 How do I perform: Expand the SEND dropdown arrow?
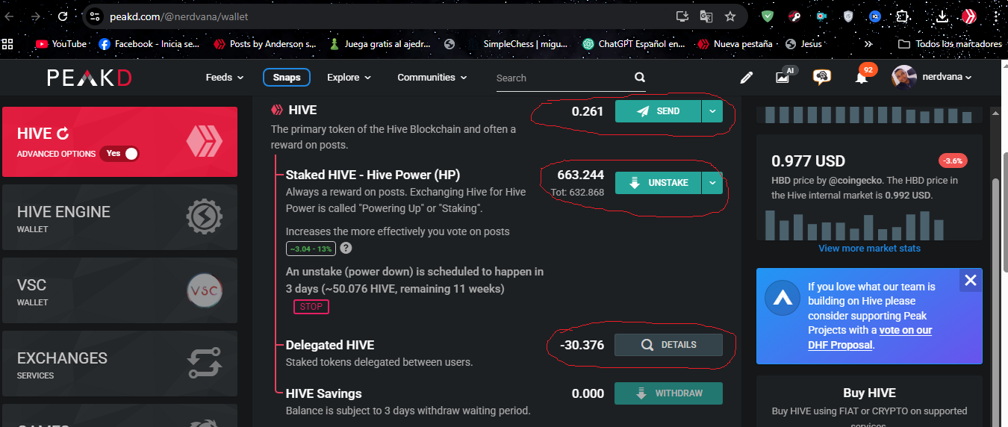(x=712, y=111)
